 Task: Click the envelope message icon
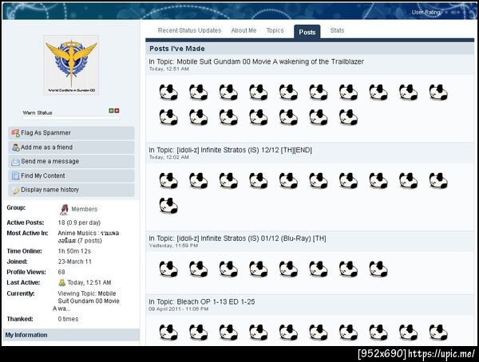15,162
